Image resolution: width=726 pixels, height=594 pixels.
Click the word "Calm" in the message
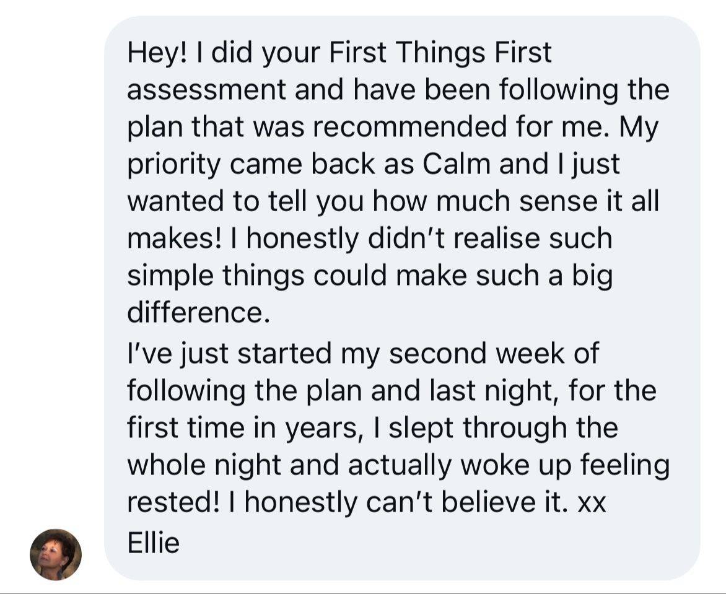tap(456, 164)
